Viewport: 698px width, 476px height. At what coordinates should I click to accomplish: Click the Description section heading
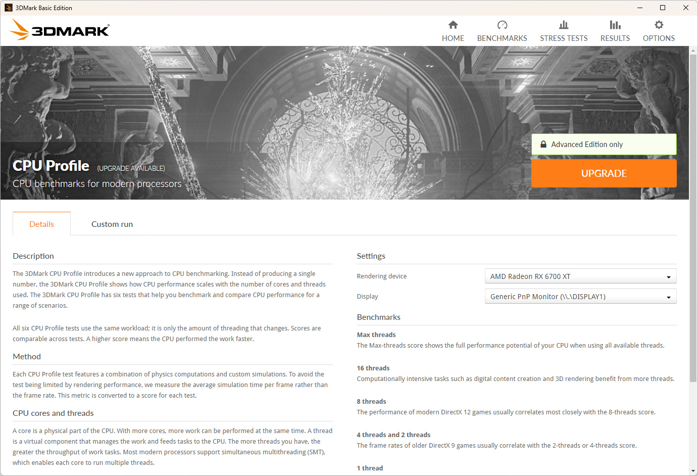coord(33,256)
